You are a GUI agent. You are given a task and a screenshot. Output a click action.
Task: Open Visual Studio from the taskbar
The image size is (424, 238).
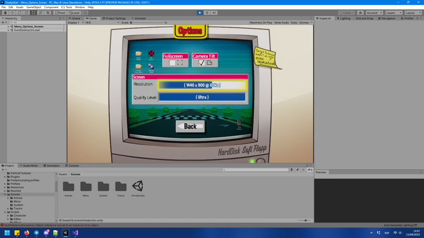[75, 233]
